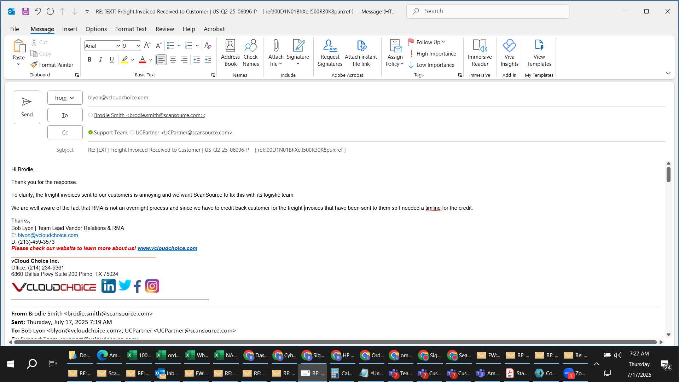Click the Twitter bird icon in signature
Image resolution: width=679 pixels, height=382 pixels.
[x=124, y=285]
